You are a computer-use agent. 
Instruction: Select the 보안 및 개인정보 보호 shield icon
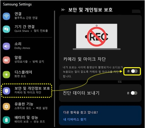coord(6,91)
